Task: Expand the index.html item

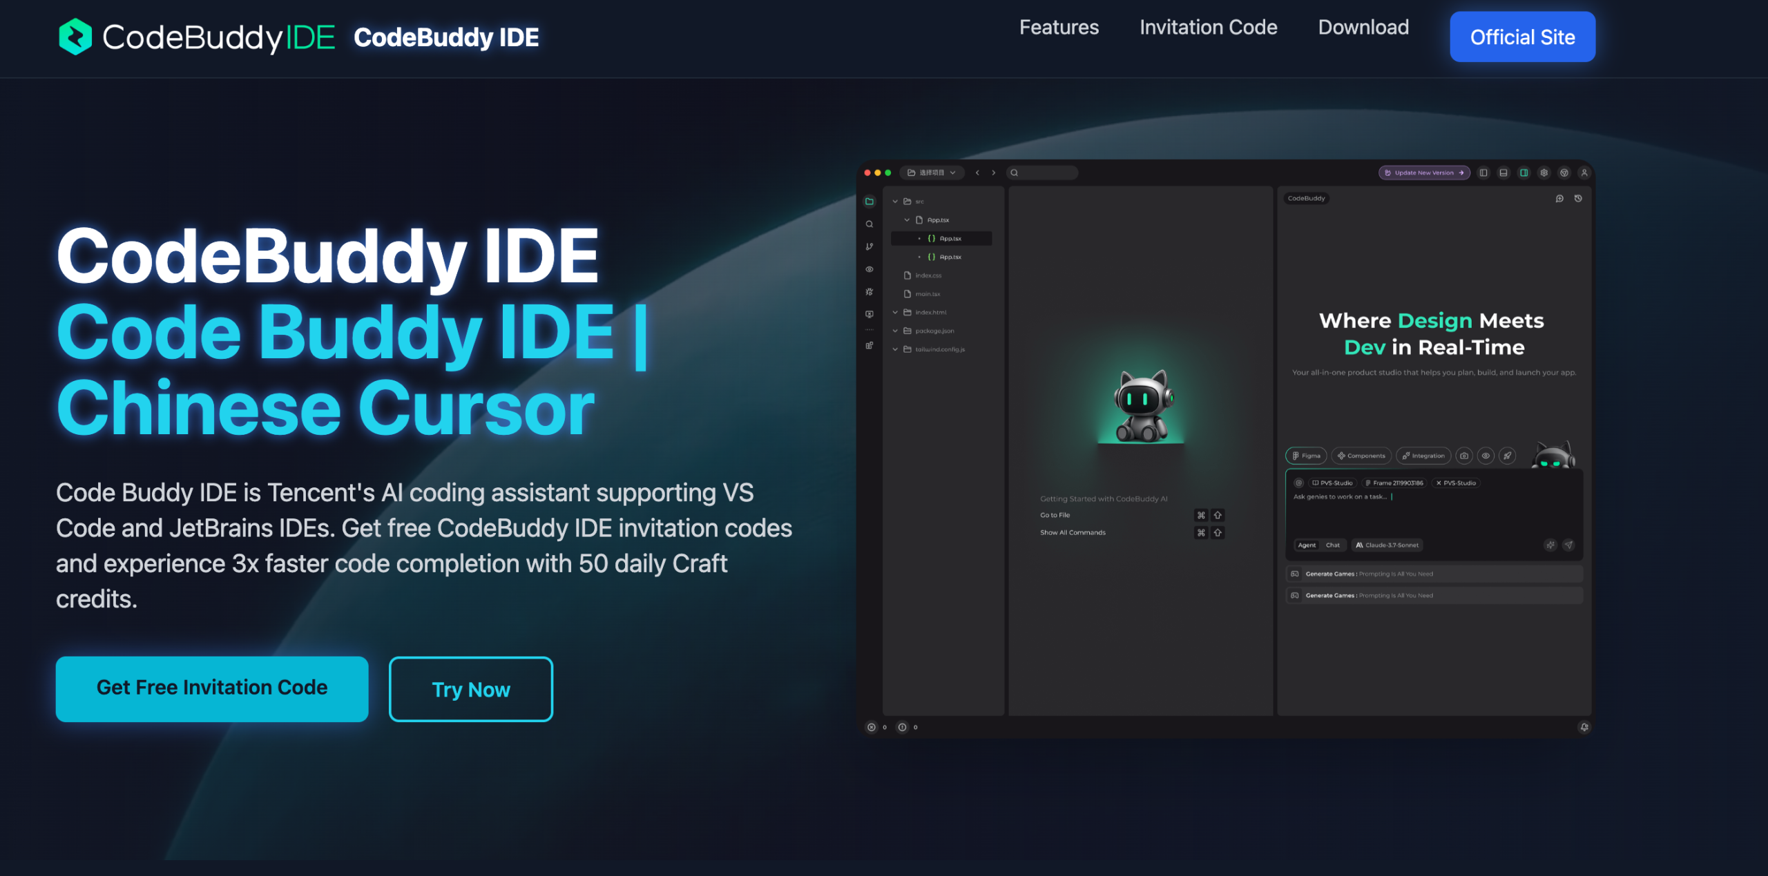Action: point(895,313)
